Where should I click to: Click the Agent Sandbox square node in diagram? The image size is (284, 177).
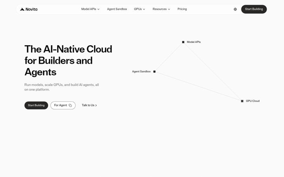coord(155,72)
